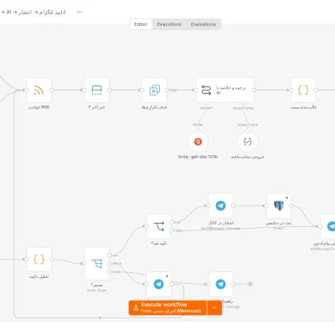Open the AI translate and summarize chain node

click(224, 90)
